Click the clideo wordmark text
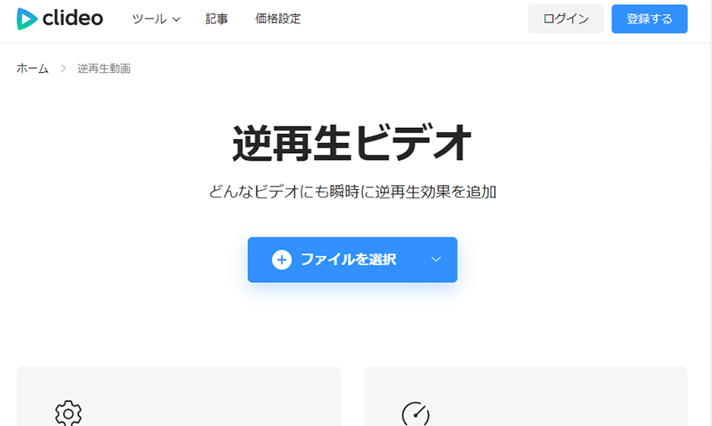 point(73,18)
